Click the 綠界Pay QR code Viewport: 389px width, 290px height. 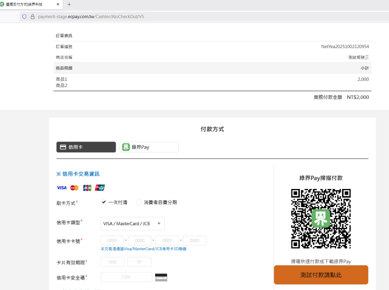click(x=321, y=219)
